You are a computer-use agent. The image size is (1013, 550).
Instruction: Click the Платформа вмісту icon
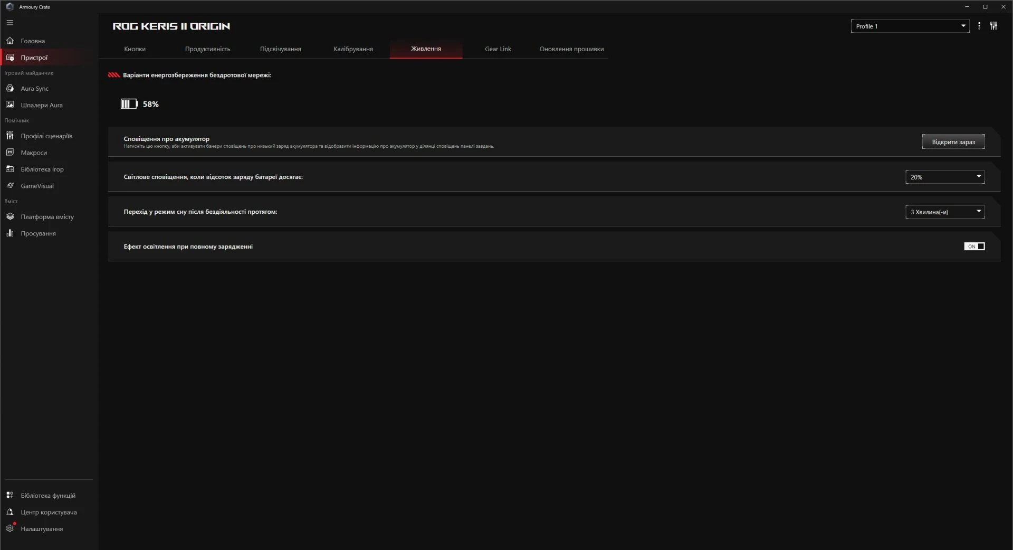[x=9, y=216]
